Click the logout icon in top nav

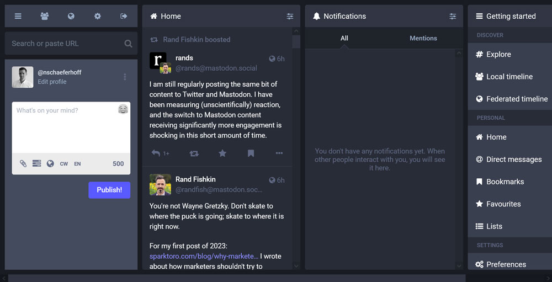(124, 17)
